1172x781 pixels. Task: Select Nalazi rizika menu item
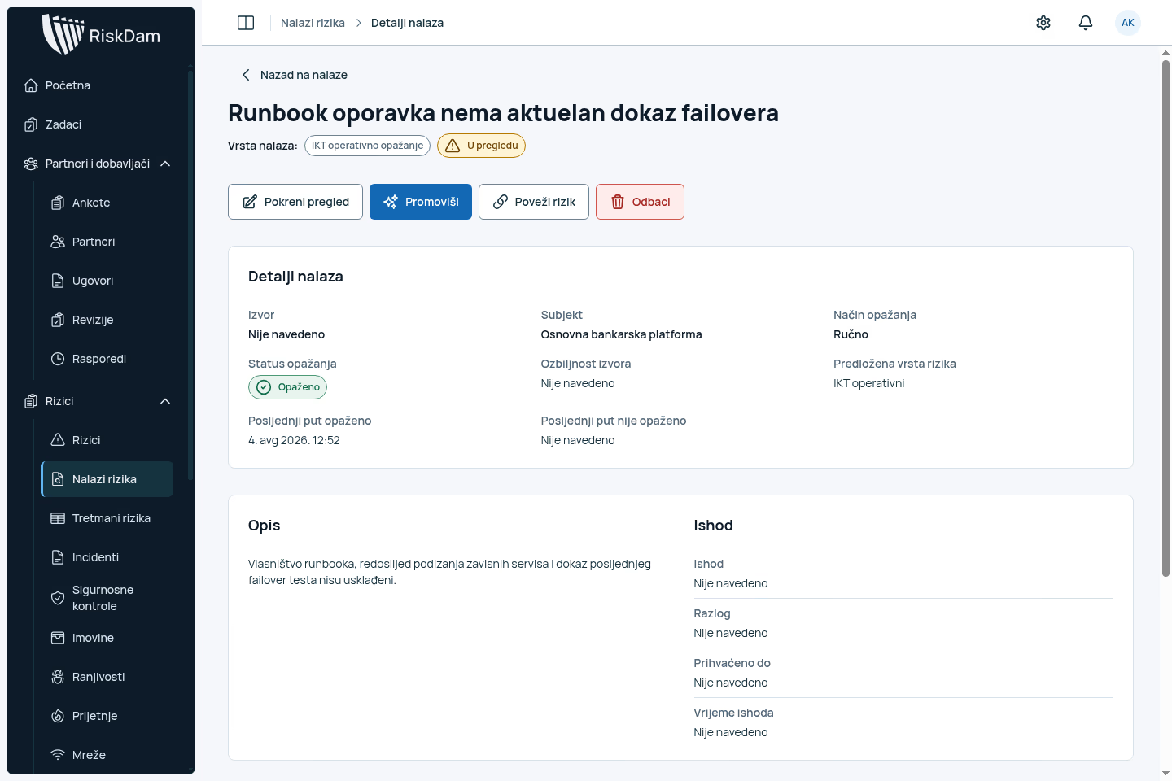tap(107, 479)
